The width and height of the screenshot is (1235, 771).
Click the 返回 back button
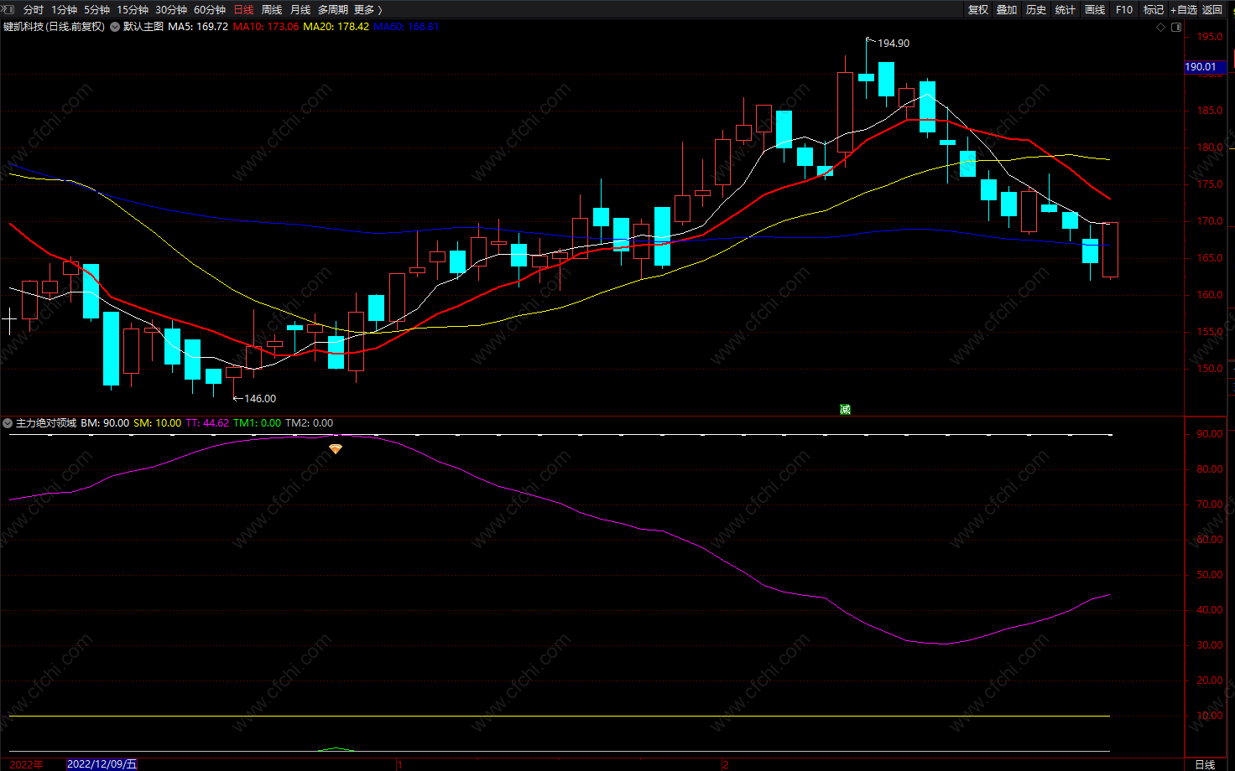pos(1212,10)
